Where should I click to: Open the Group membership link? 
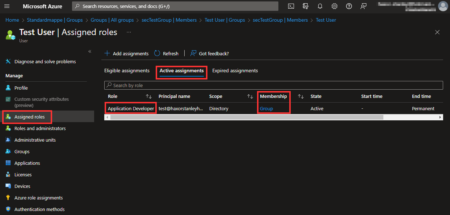[266, 108]
